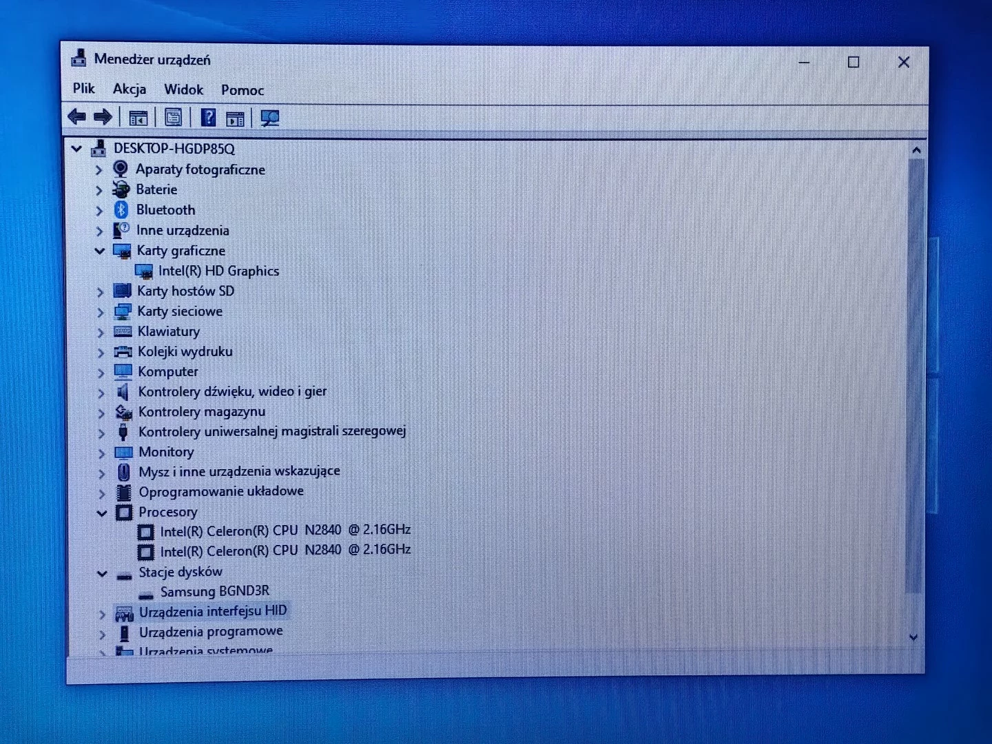Click the Urządzenia interfejsu HID icon
This screenshot has width=992, height=744.
[x=125, y=612]
